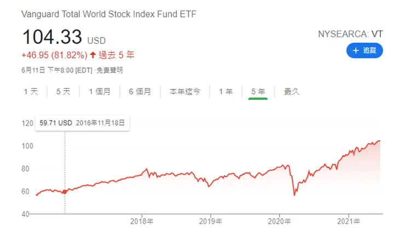Click the 2019年 axis label
The width and height of the screenshot is (405, 236).
(x=211, y=222)
